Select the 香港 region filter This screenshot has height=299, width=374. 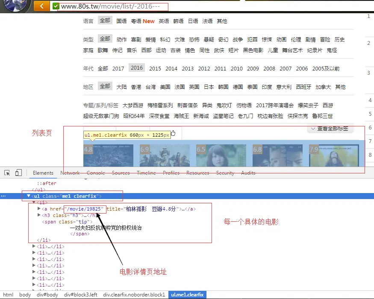pos(136,87)
